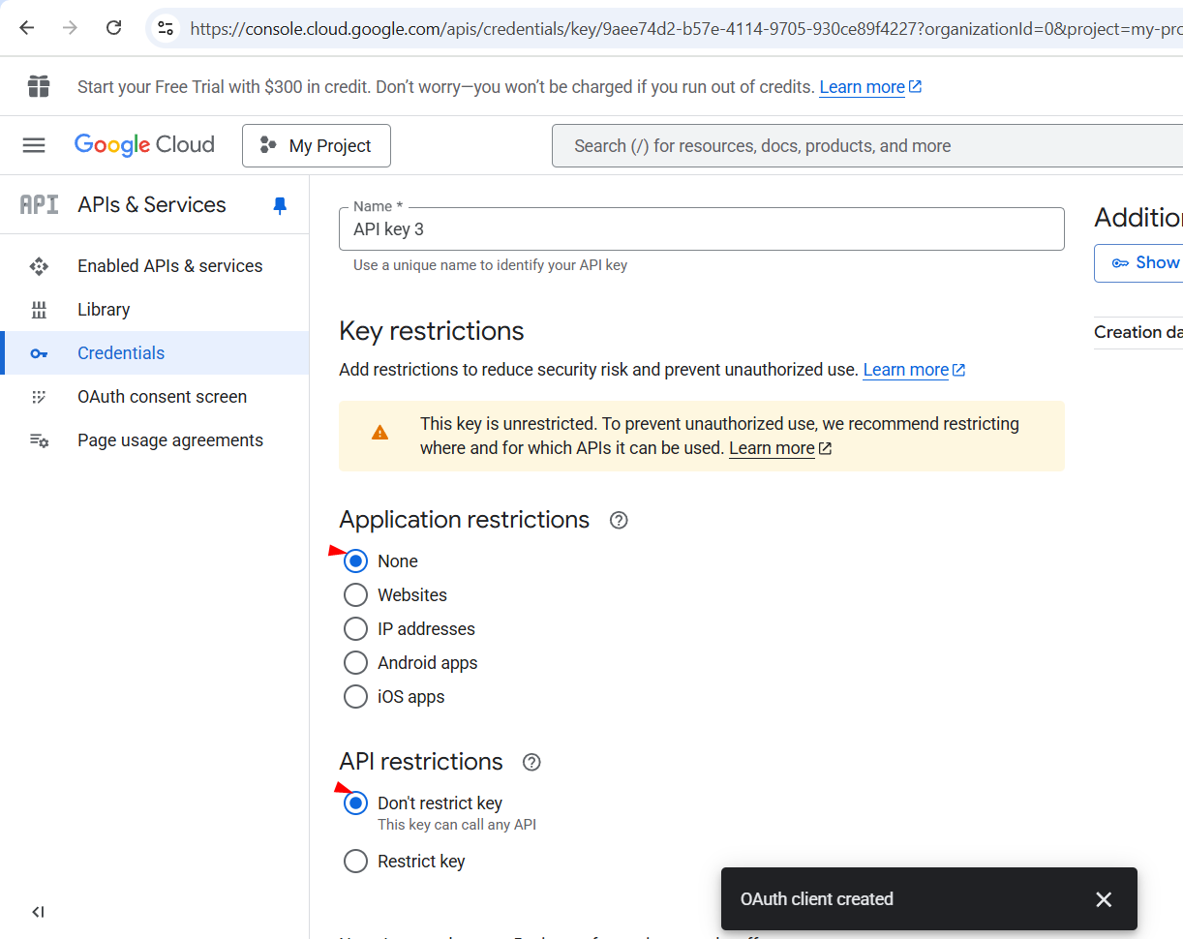Select the Websites application restriction

[x=356, y=595]
